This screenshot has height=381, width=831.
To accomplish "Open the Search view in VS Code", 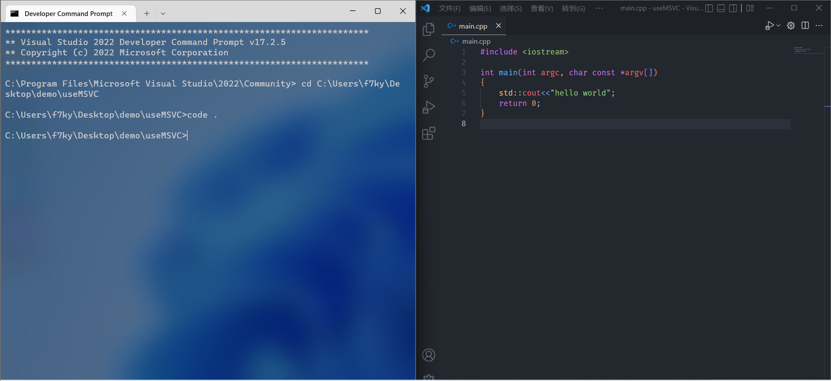I will coord(429,55).
